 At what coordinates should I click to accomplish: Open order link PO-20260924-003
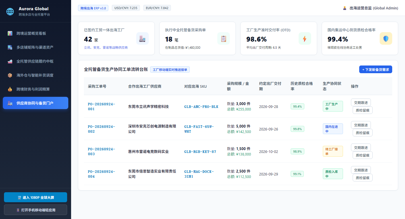click(x=102, y=152)
